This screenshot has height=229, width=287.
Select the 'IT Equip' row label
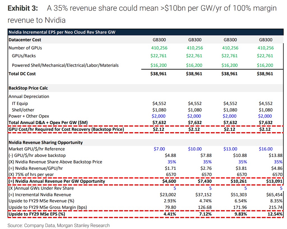pyautogui.click(x=20, y=104)
